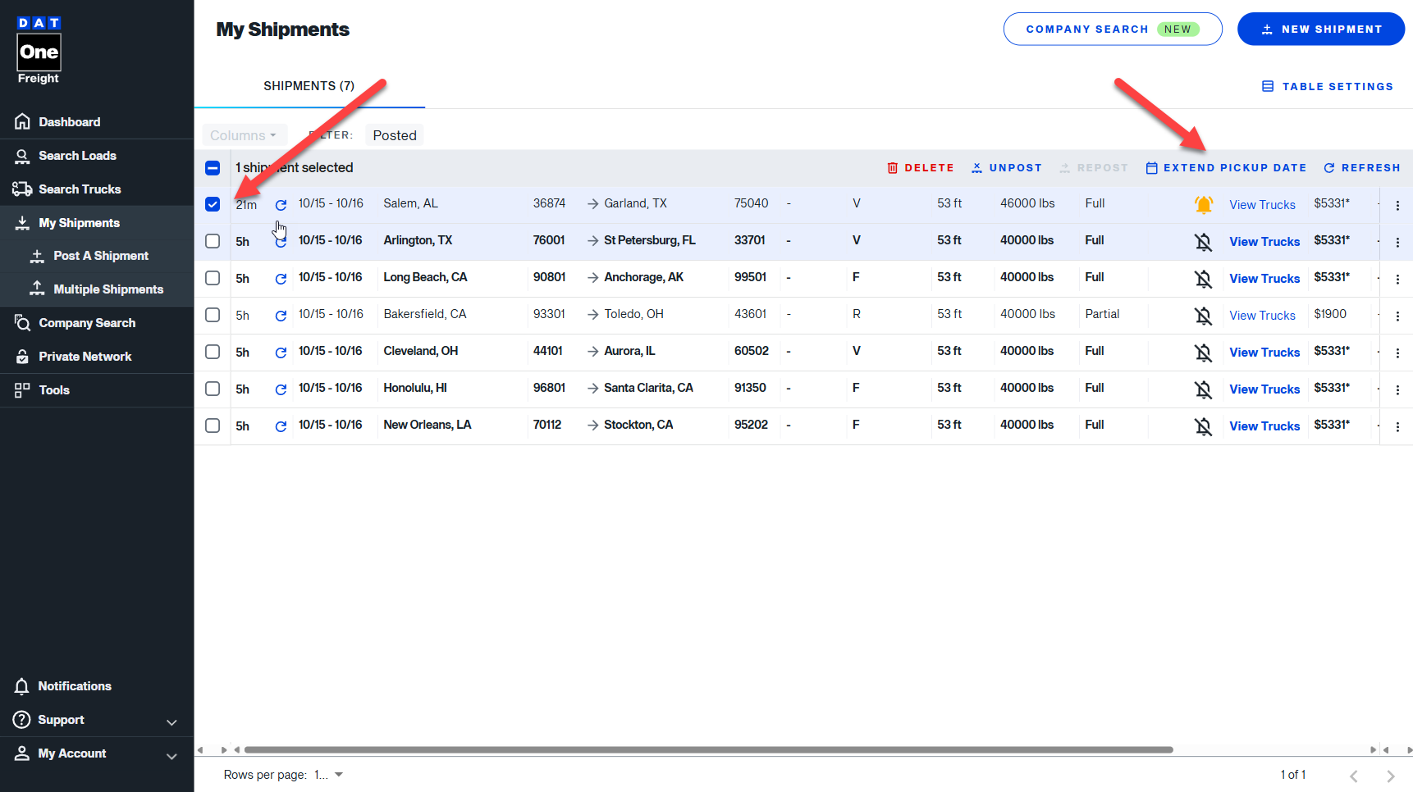
Task: Uncheck the selected Salem, AL shipment checkbox
Action: [213, 204]
